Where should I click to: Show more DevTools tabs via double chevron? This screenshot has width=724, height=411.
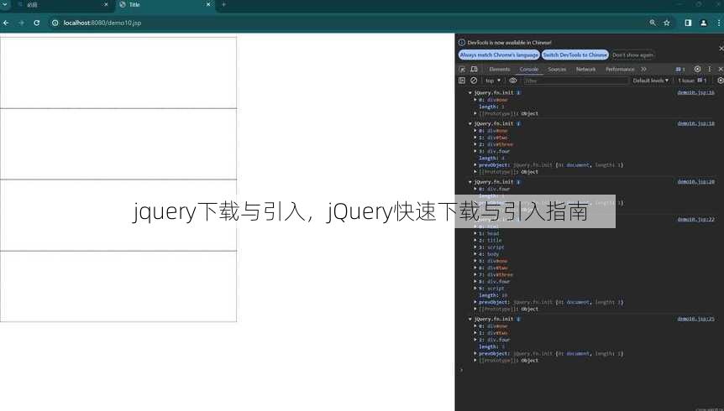tap(643, 69)
